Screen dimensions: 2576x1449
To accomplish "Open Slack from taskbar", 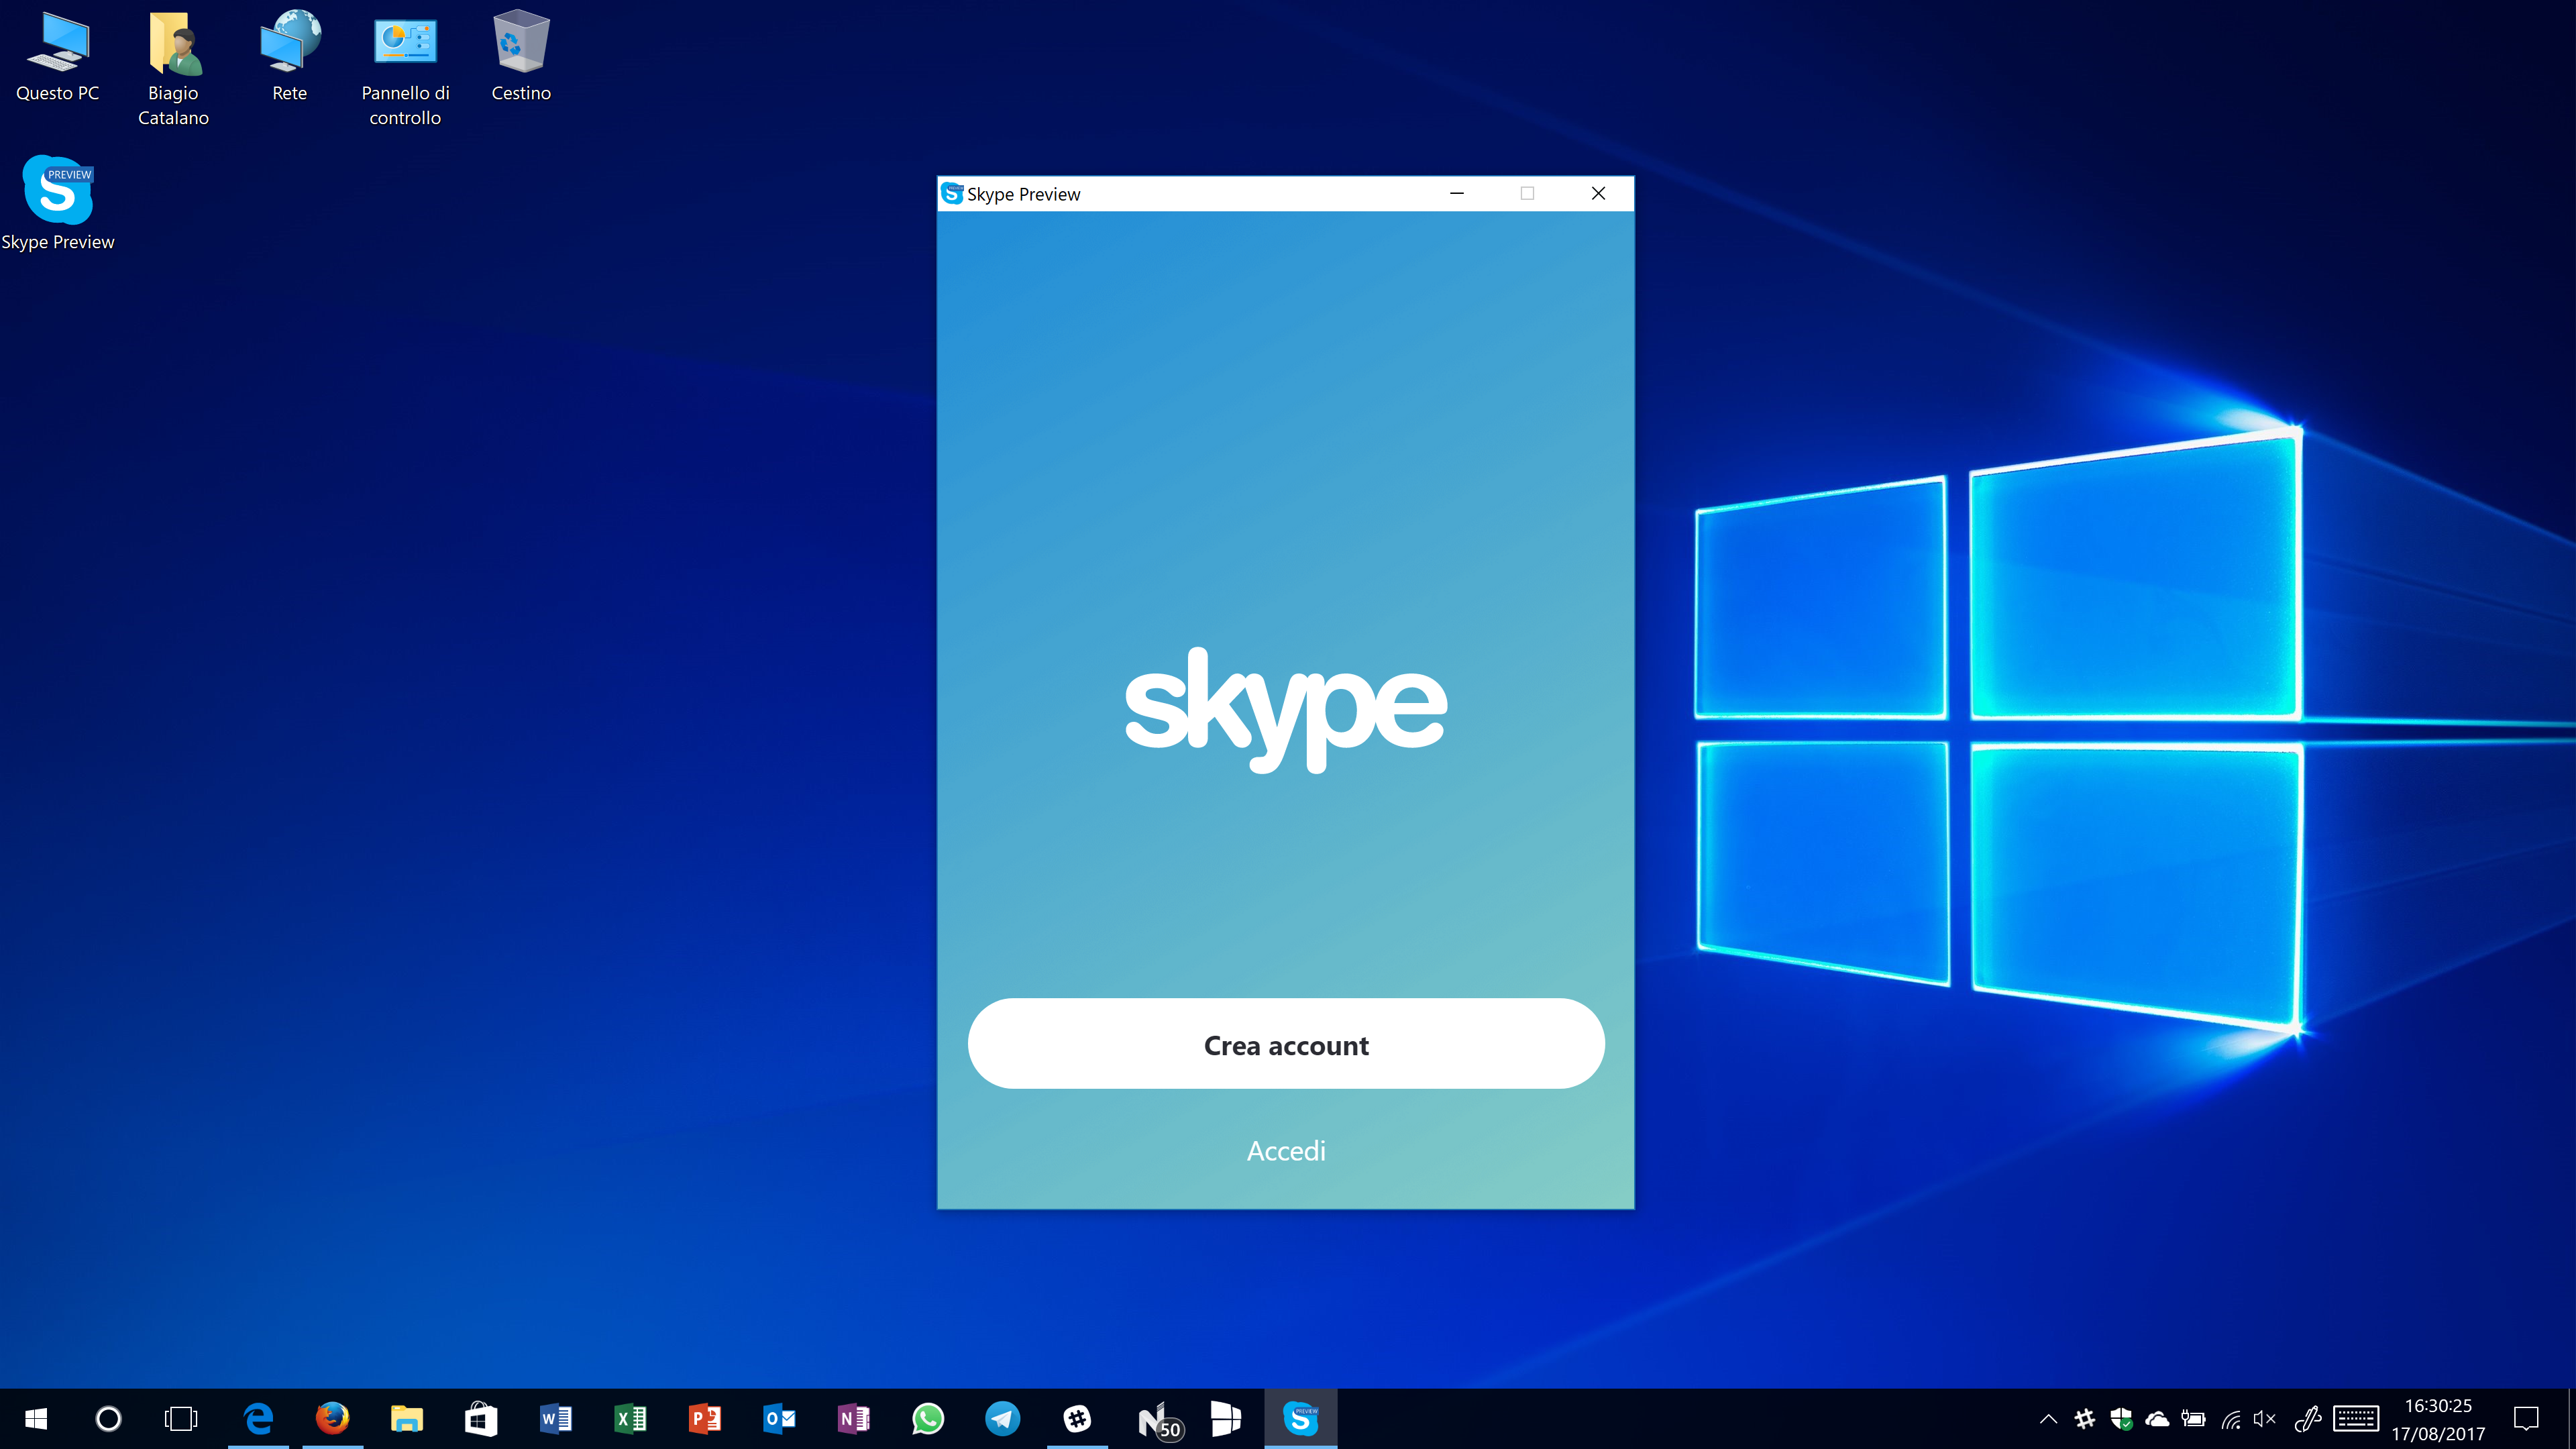I will pyautogui.click(x=1077, y=1418).
